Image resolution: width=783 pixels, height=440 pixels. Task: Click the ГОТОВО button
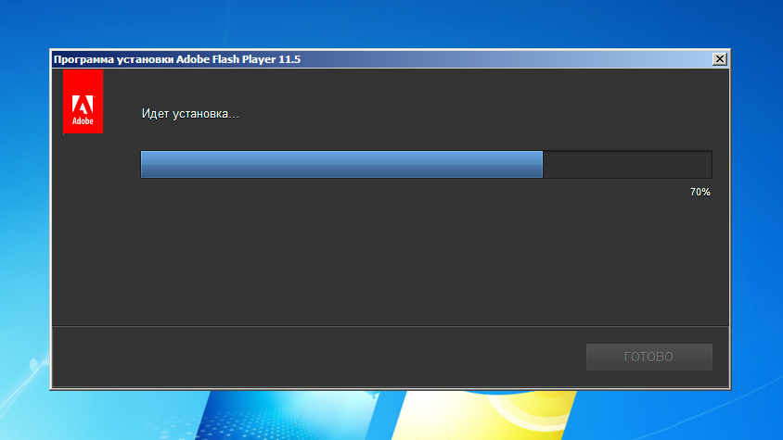pos(649,357)
